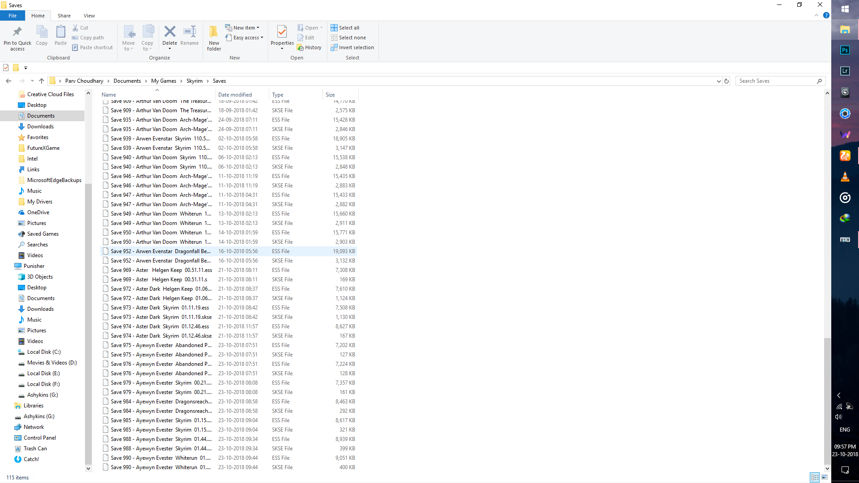The height and width of the screenshot is (483, 859).
Task: Sort by the Size column header
Action: 340,95
